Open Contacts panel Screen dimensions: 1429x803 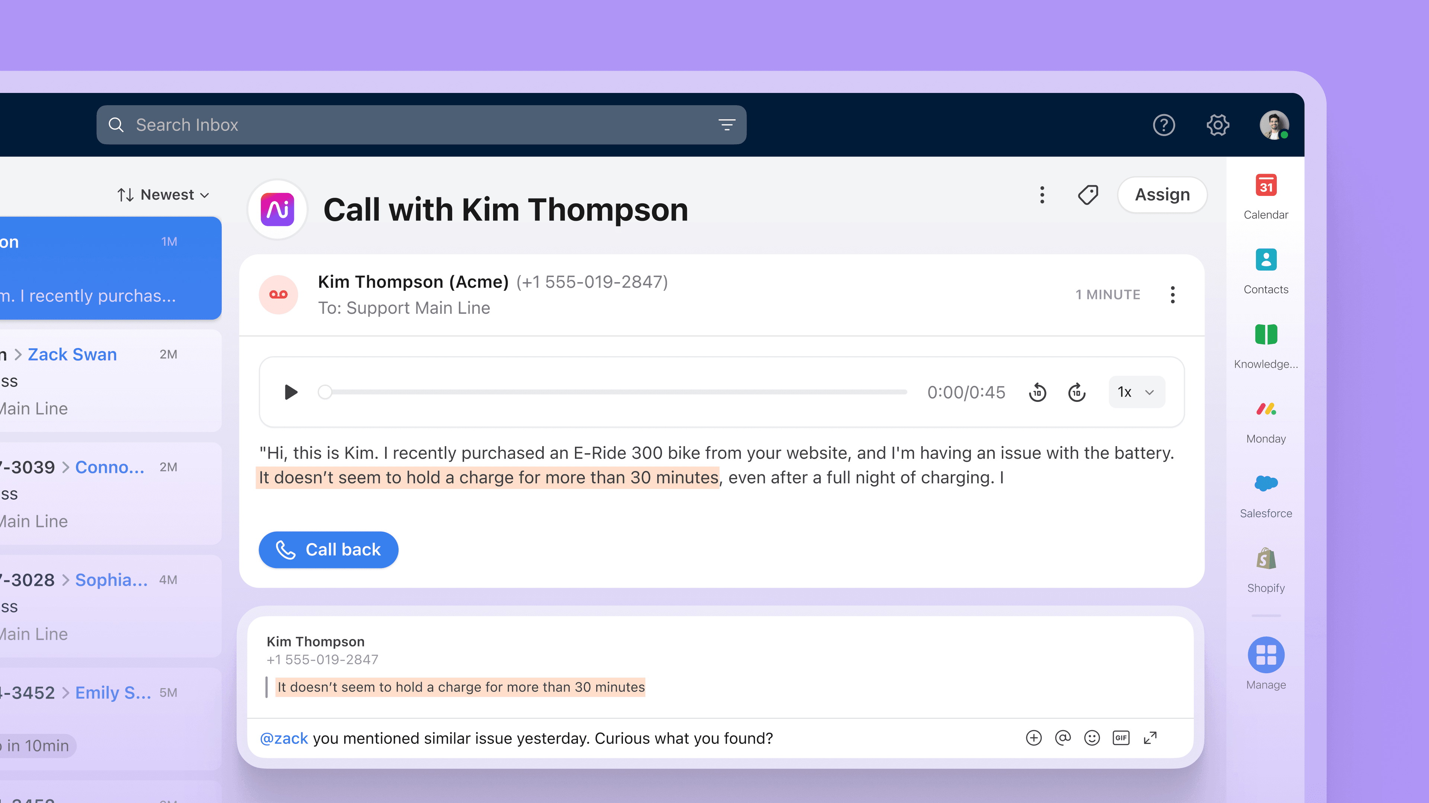(x=1266, y=271)
